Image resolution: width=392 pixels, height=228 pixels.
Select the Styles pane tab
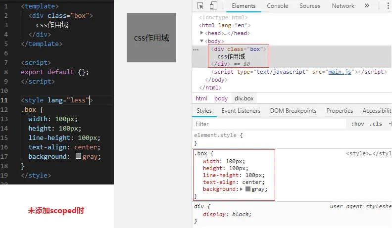204,111
